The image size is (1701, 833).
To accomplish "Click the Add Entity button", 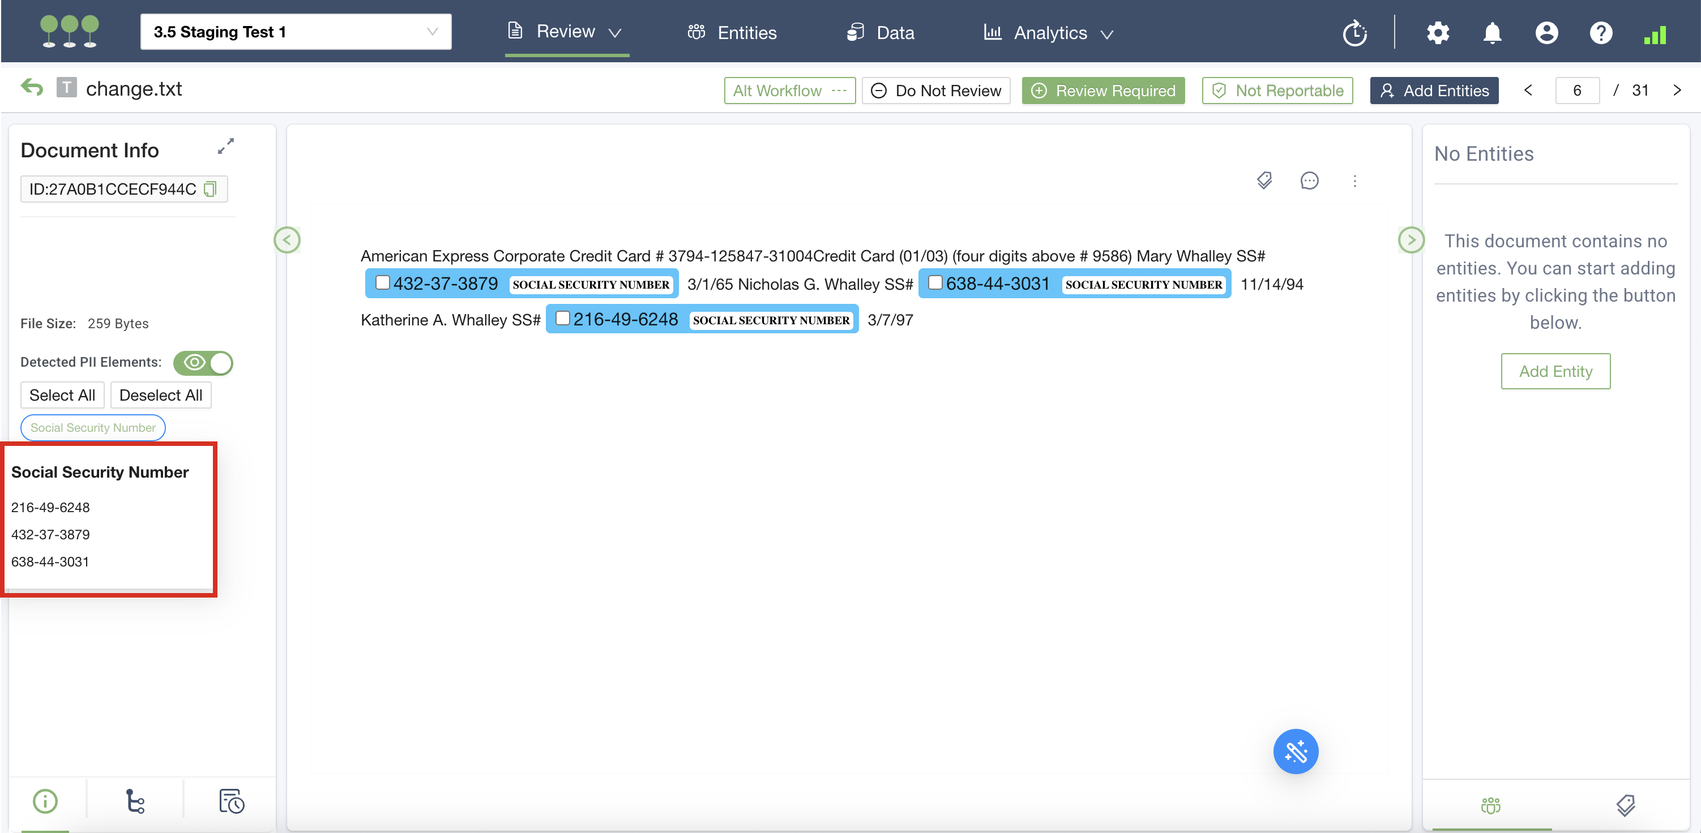I will (1555, 371).
